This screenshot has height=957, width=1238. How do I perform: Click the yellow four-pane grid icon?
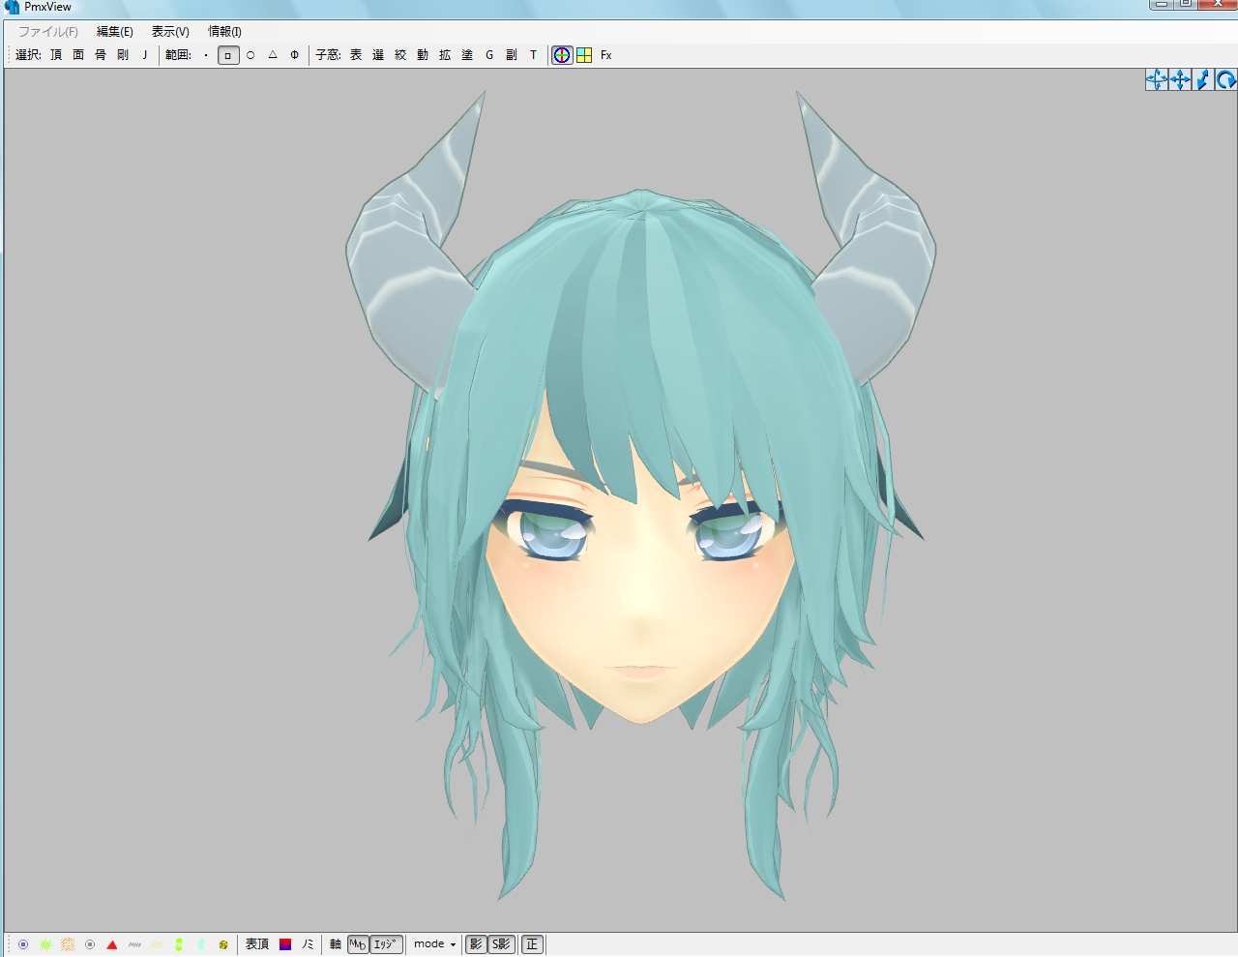[584, 55]
